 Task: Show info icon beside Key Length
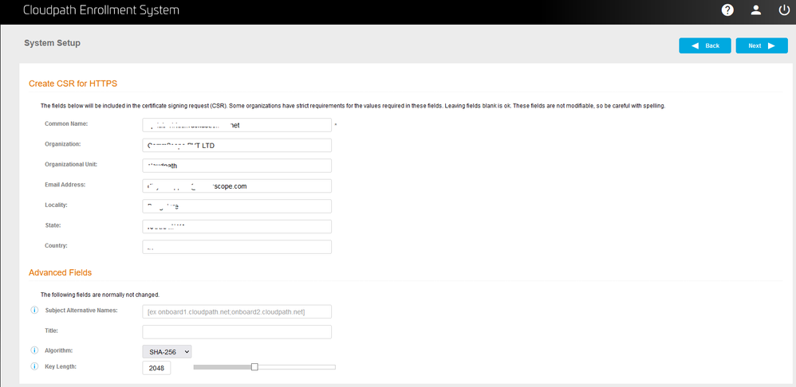34,366
